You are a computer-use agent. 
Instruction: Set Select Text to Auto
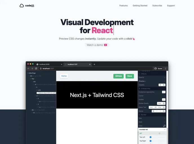click(151, 107)
